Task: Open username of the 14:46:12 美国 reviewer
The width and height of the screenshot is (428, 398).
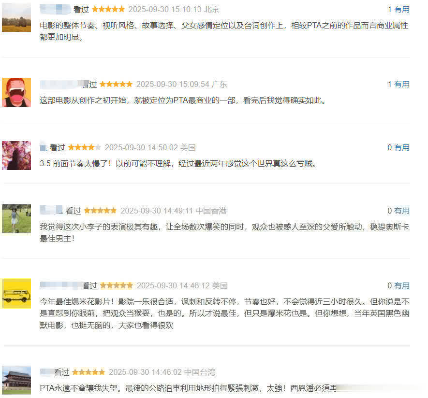Action: point(61,285)
